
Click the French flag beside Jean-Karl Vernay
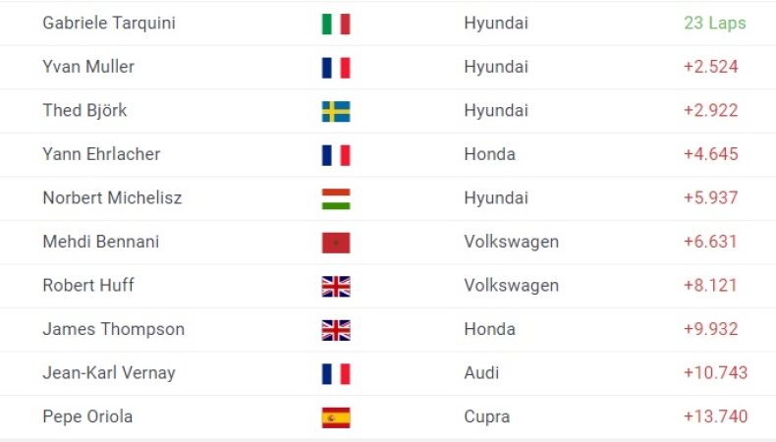336,373
